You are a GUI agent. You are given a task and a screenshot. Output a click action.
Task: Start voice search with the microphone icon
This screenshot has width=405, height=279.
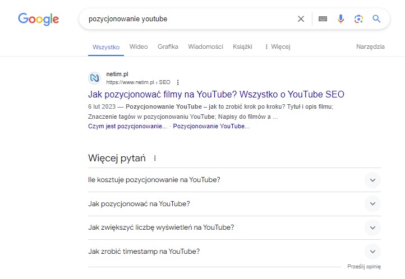pyautogui.click(x=340, y=19)
